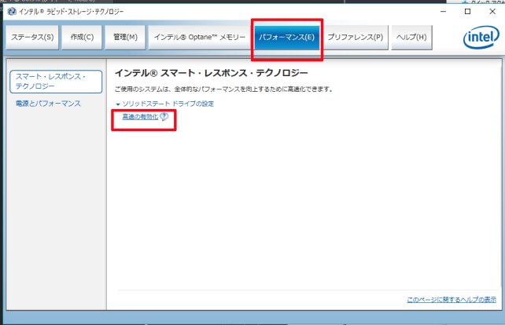Open the 管理(M) tab
Image resolution: width=505 pixels, height=325 pixels.
pyautogui.click(x=125, y=38)
